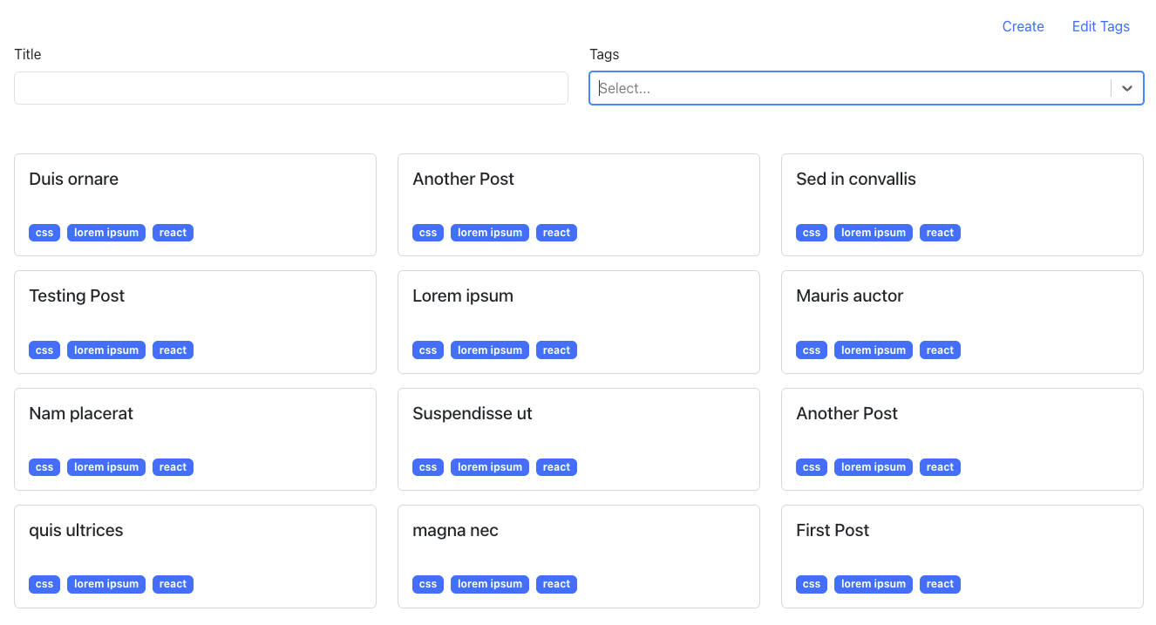Click react tag on Suspendisse ut card
This screenshot has height=625, width=1156.
556,467
